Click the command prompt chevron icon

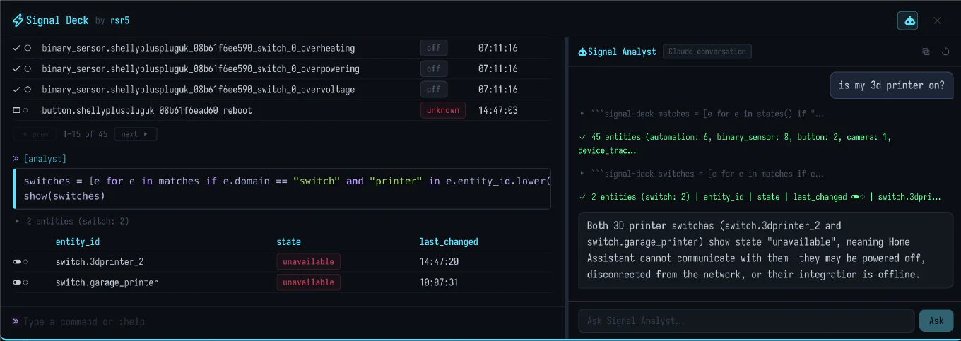16,321
